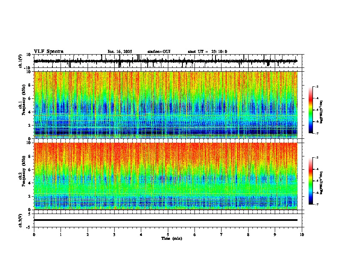Click the "-5" tick on ch.3(V) axis
Screen dimensions: 340x263
point(29,227)
